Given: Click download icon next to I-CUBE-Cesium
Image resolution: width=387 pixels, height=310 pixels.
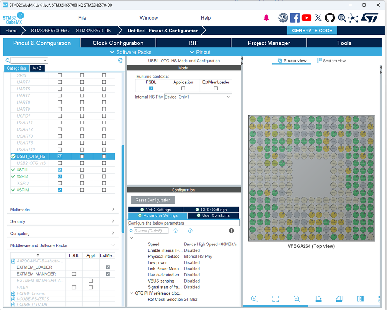Looking at the screenshot, I should (13, 293).
